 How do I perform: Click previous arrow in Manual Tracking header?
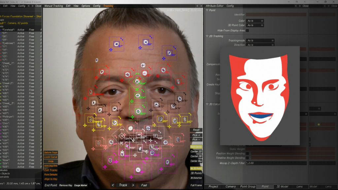(x=197, y=6)
